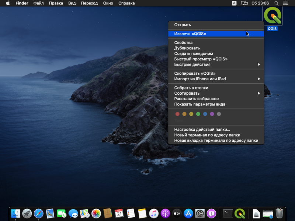This screenshot has height=221, width=295.
Task: Click the input source A icon
Action: (234, 3)
